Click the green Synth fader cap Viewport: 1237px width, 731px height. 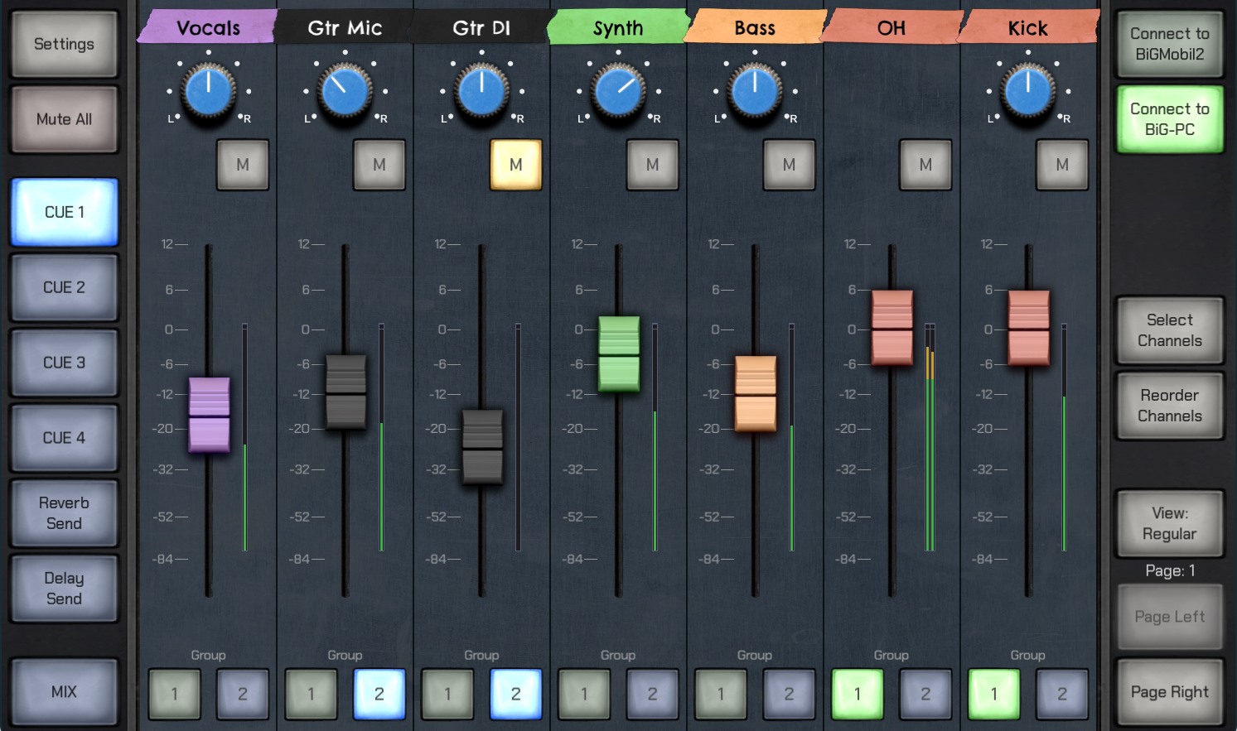[619, 353]
